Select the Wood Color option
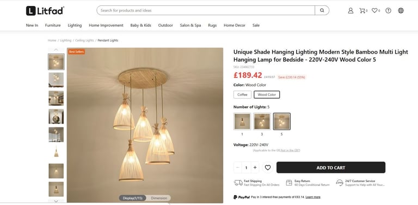This screenshot has height=205, width=418. (x=267, y=94)
